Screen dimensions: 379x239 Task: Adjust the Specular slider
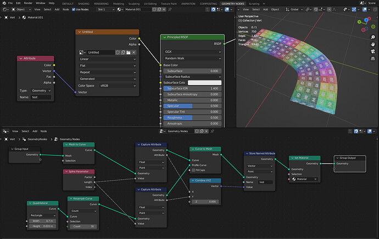click(x=192, y=106)
